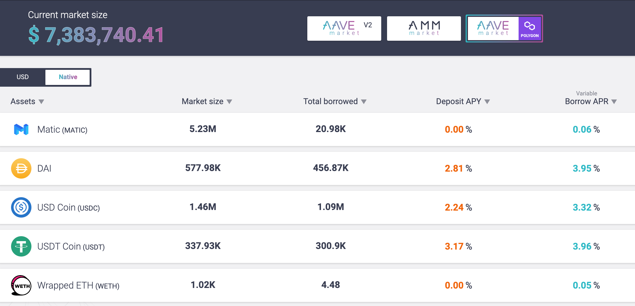Open the USD Coin (USDC) asset

(69, 207)
